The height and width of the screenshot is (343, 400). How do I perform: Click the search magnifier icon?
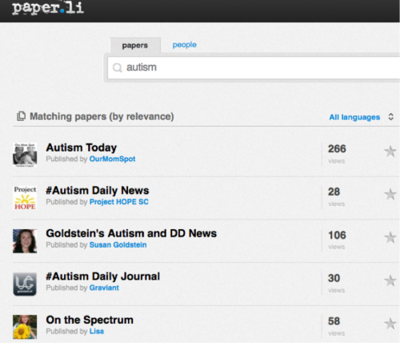coord(118,67)
